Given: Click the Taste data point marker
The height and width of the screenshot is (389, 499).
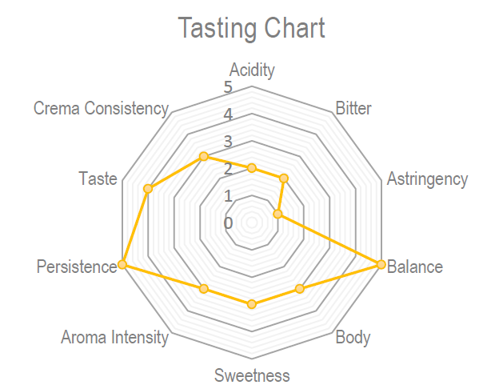Looking at the screenshot, I should (x=148, y=189).
